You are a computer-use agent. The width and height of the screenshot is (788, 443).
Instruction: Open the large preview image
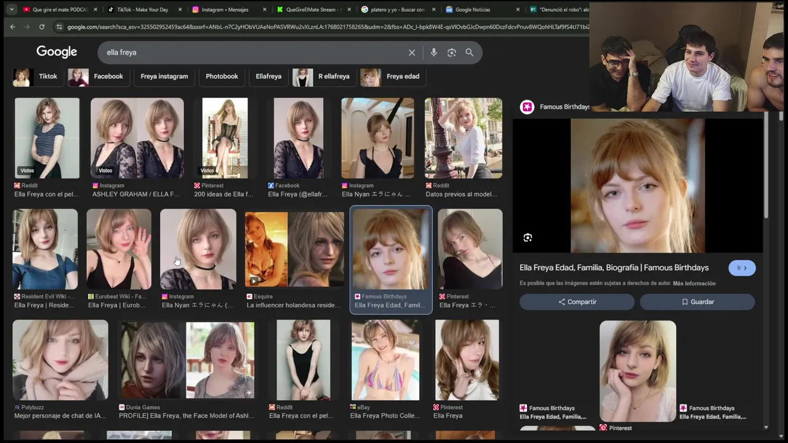point(638,185)
